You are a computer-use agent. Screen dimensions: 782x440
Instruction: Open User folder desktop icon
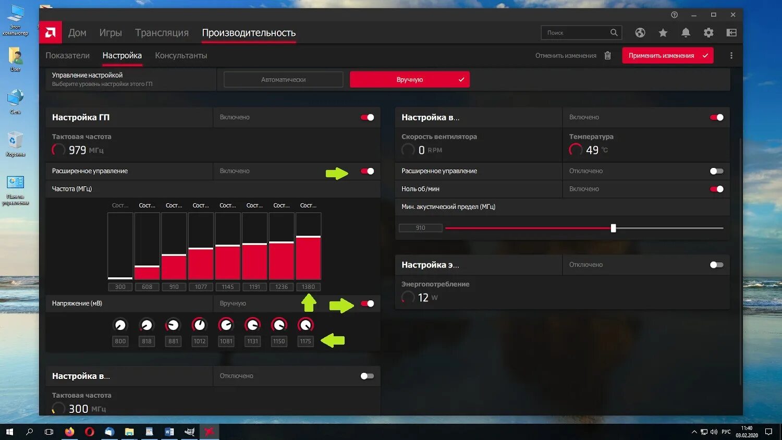pyautogui.click(x=15, y=59)
